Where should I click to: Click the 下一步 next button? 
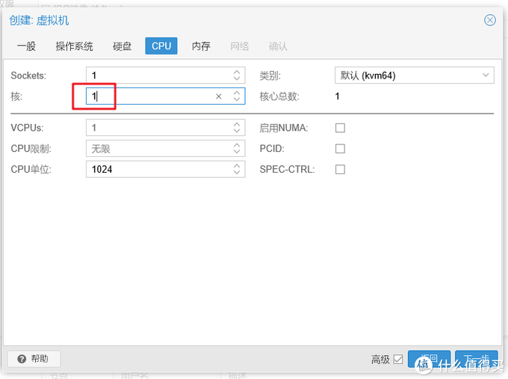(x=477, y=359)
